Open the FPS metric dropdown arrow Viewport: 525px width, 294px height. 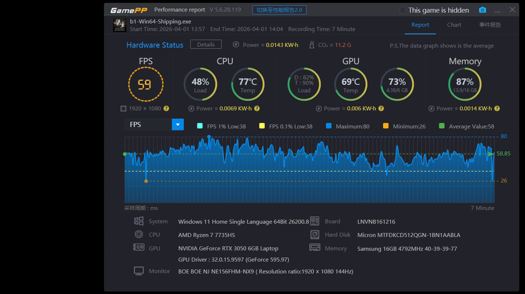[178, 125]
